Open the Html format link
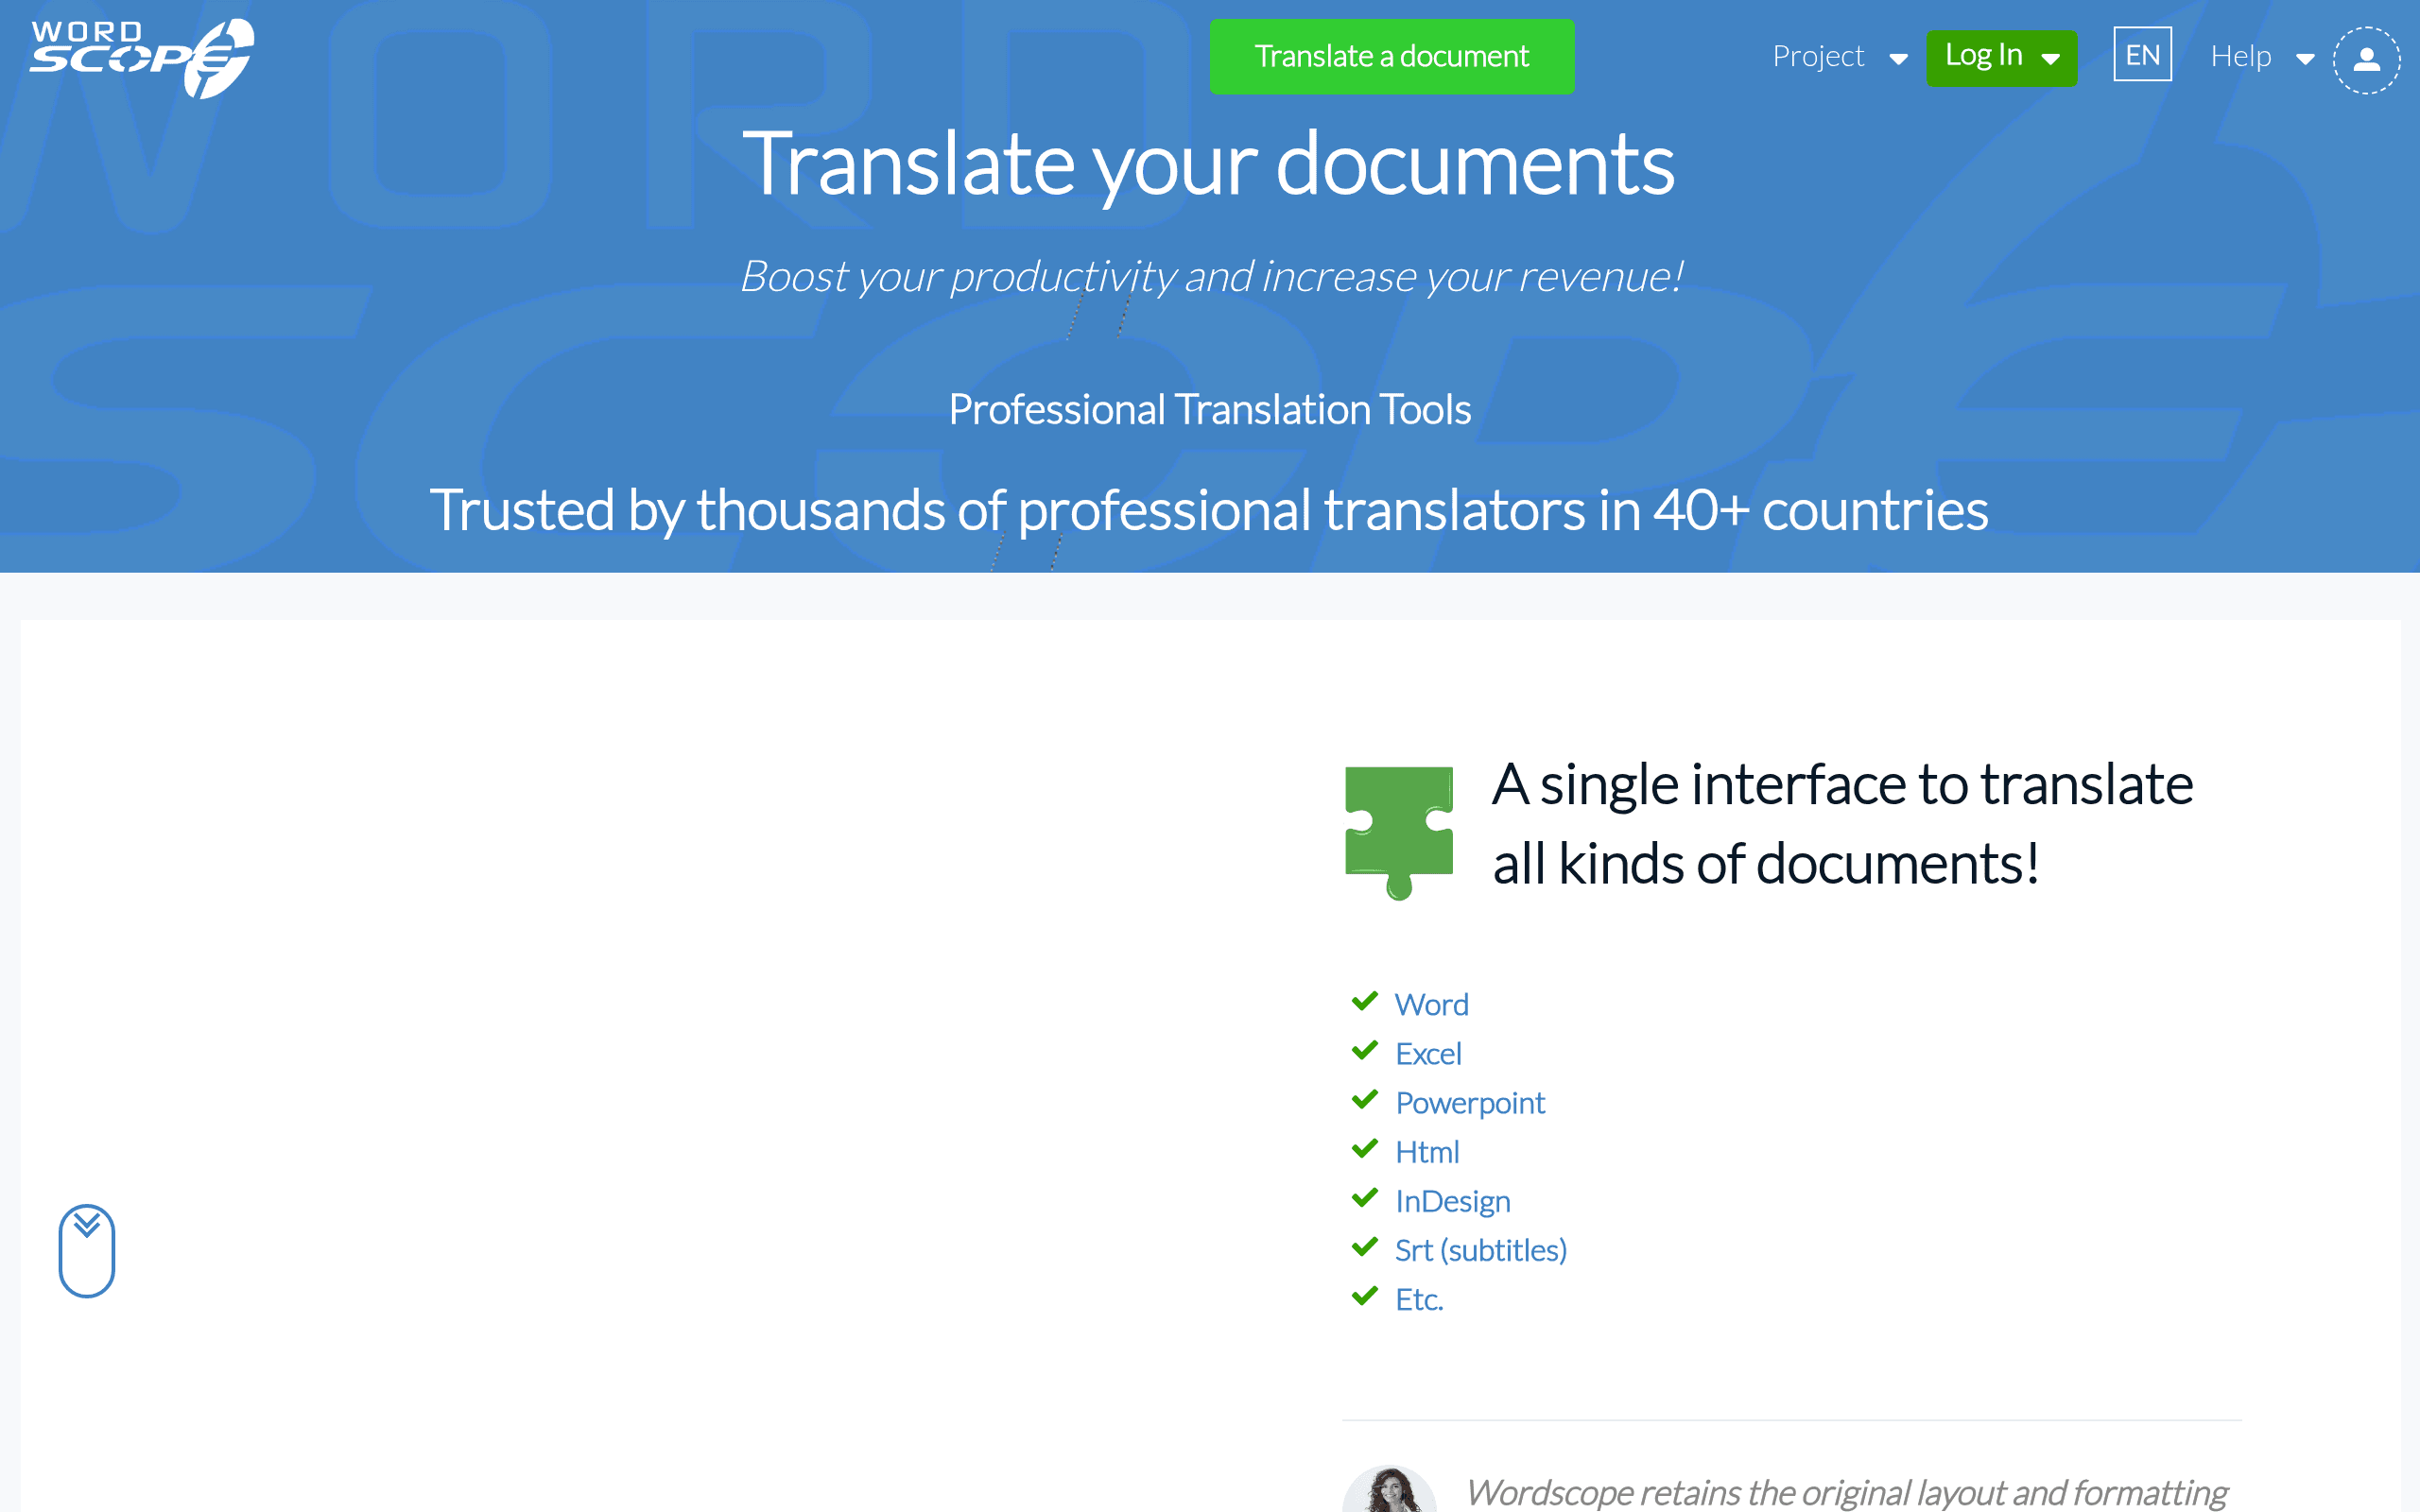 point(1427,1151)
